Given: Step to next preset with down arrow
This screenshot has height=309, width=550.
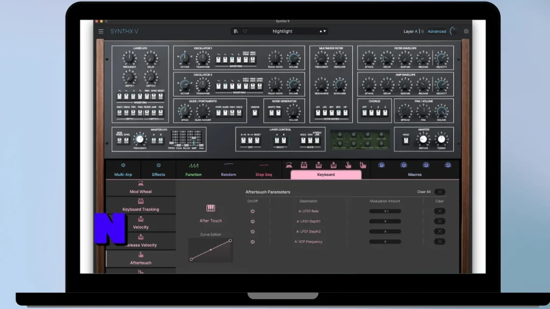Looking at the screenshot, I should 325,31.
